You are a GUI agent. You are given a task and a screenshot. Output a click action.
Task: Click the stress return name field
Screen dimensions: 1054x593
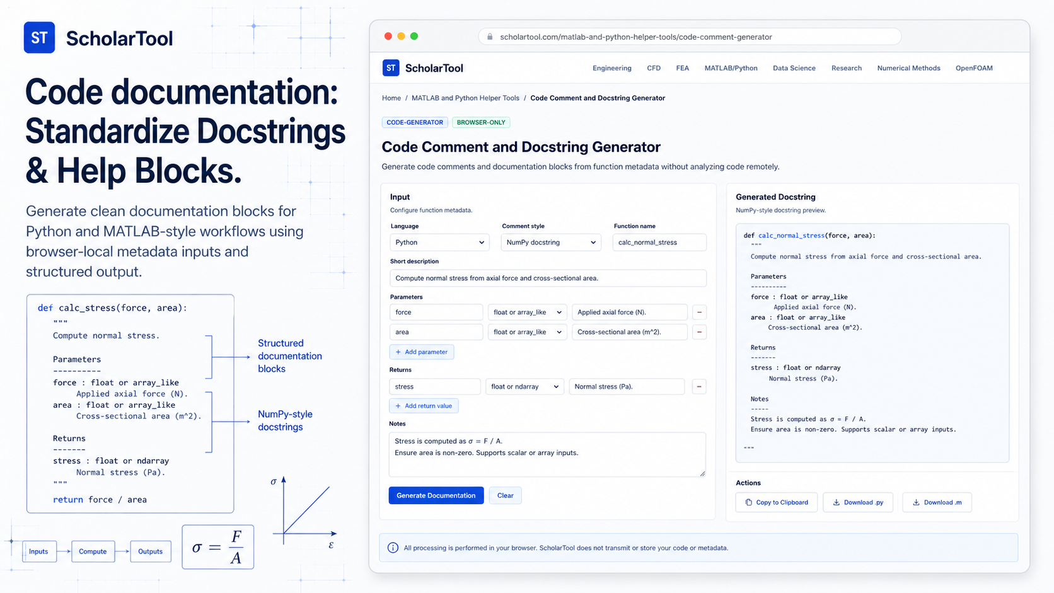point(435,387)
